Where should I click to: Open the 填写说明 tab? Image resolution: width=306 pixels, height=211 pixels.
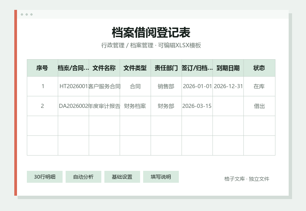click(161, 177)
